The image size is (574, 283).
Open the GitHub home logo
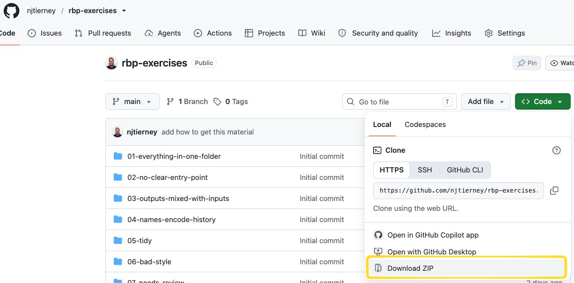[x=12, y=10]
